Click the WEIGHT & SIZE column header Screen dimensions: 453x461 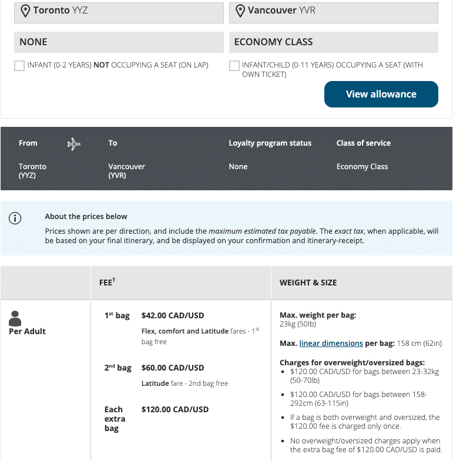pyautogui.click(x=308, y=282)
